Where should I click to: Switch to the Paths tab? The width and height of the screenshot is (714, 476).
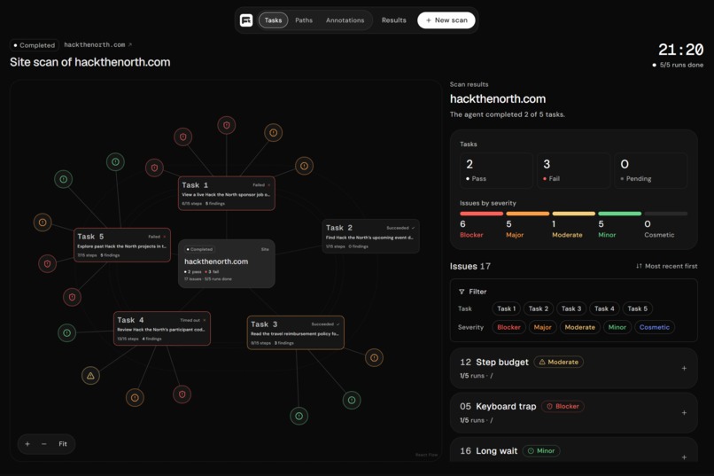[x=304, y=20]
